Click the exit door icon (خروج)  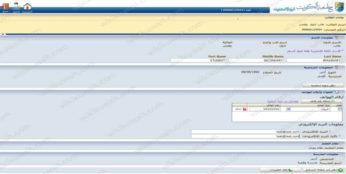click(5, 6)
